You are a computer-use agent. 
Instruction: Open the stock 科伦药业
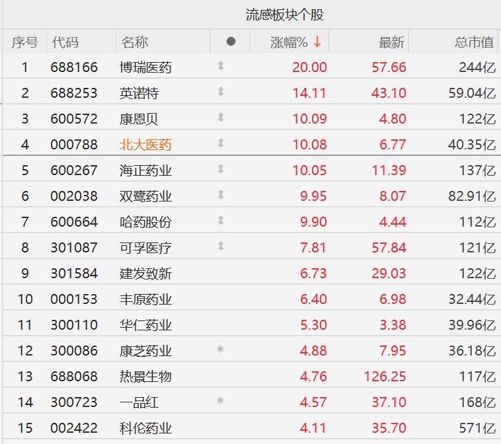(x=145, y=428)
